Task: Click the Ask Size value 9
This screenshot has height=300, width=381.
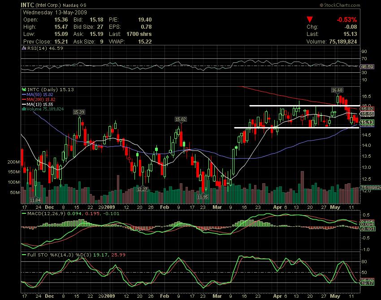Action: [102, 42]
